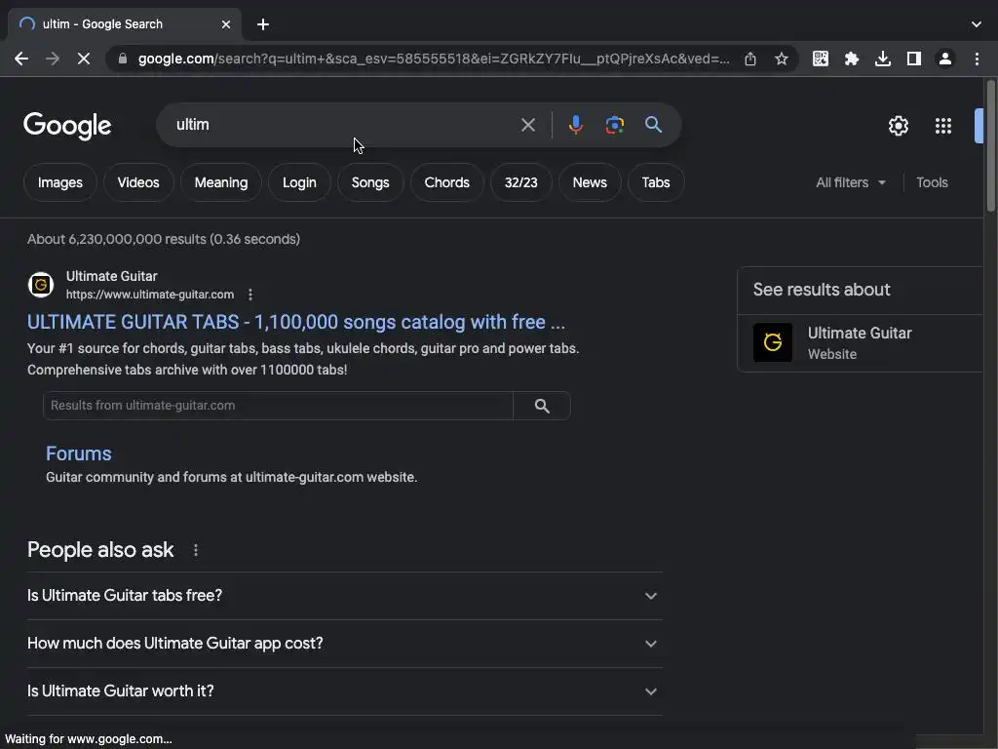
Task: Open Ultimate Guitar Website knowledge card
Action: pos(860,342)
